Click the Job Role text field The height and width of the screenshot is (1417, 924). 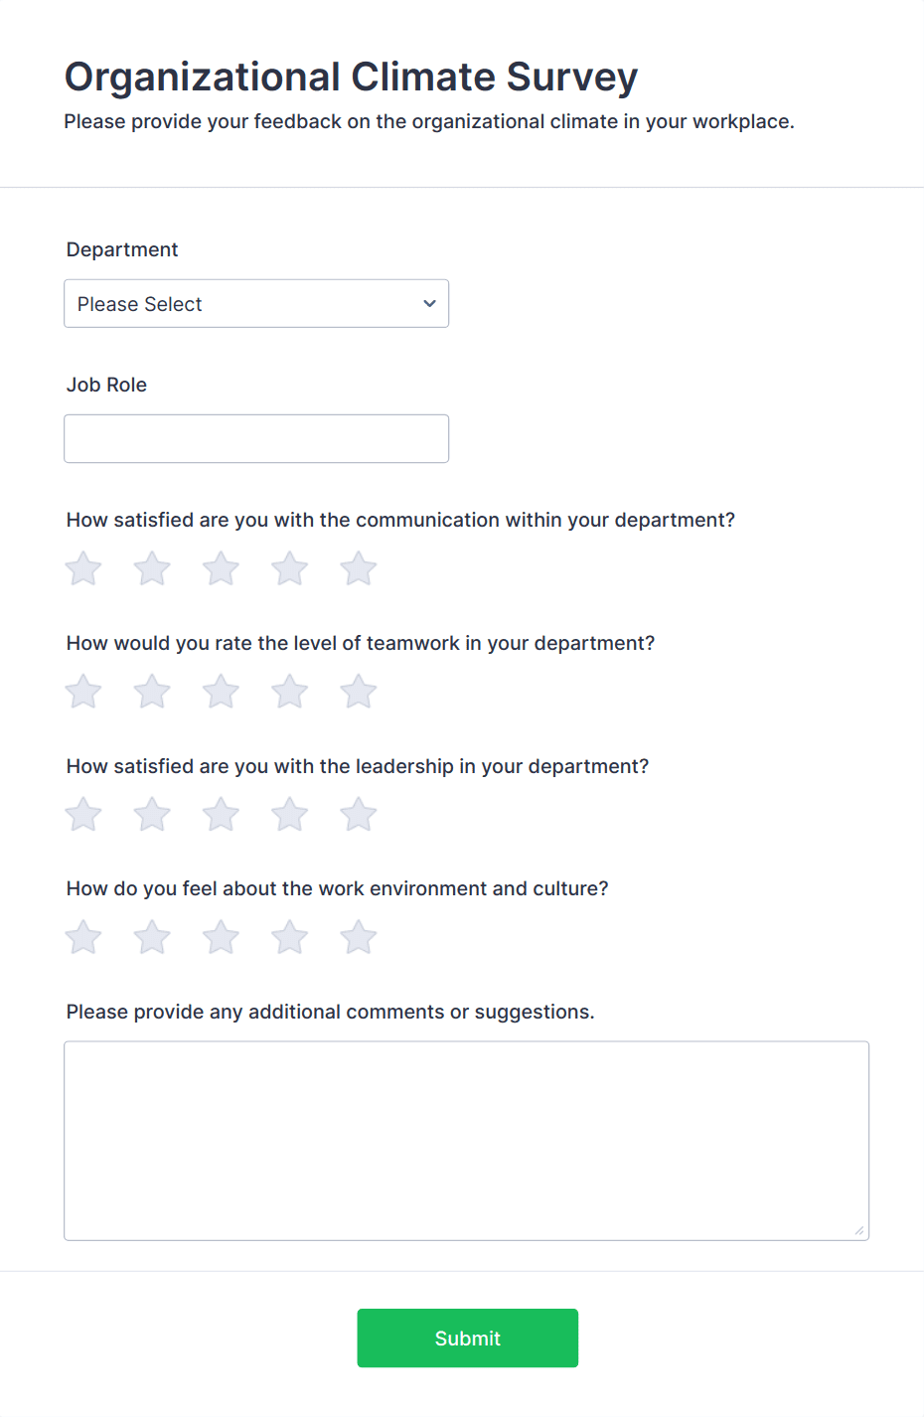[255, 439]
